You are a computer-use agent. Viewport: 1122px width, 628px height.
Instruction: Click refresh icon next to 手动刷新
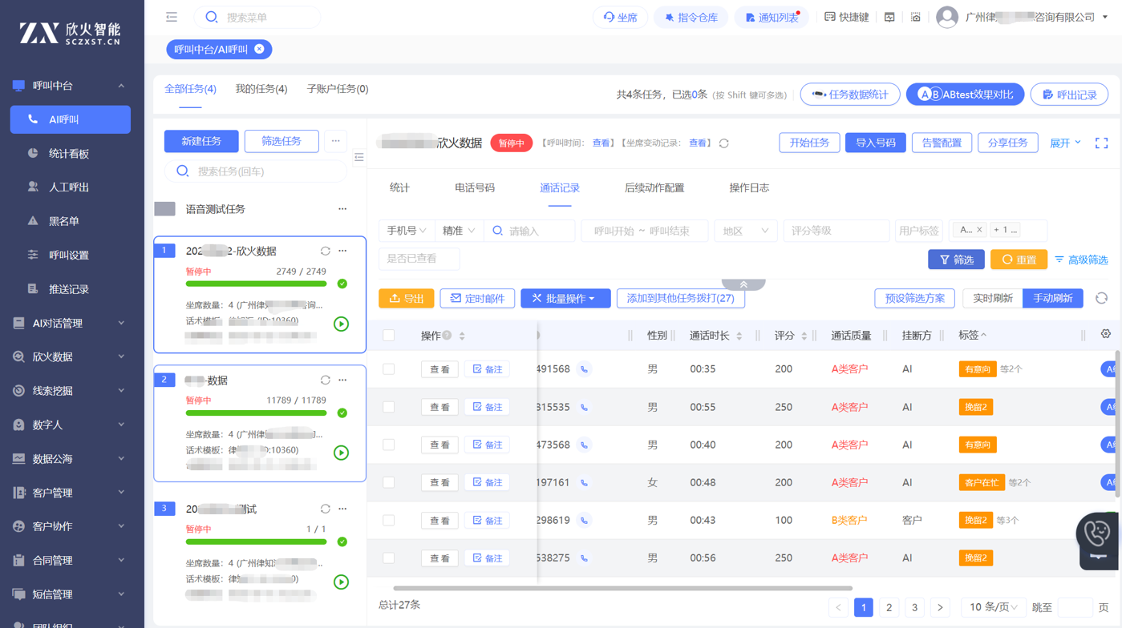coord(1101,298)
